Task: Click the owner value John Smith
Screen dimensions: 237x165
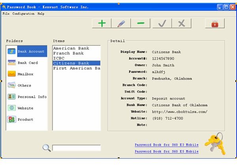Action: 163,65
